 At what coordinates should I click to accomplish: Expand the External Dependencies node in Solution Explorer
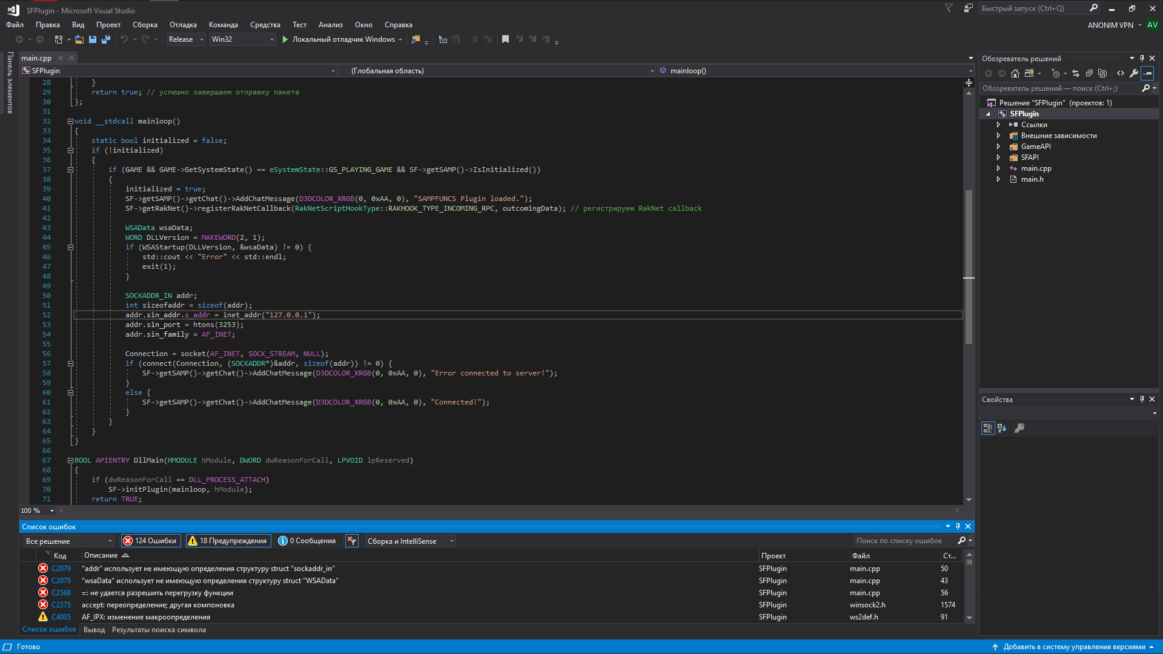click(998, 136)
